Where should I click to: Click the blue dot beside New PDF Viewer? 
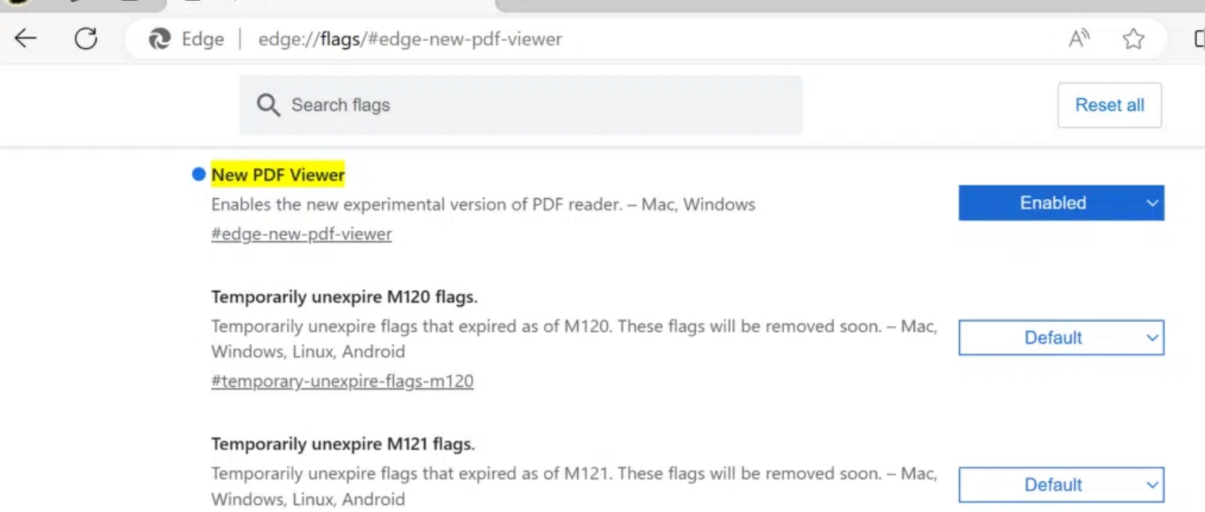pyautogui.click(x=199, y=174)
